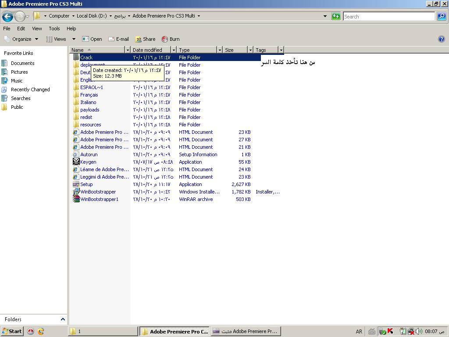Open the Organize dropdown menu
Screen dimensions: 449x337
pyautogui.click(x=21, y=39)
